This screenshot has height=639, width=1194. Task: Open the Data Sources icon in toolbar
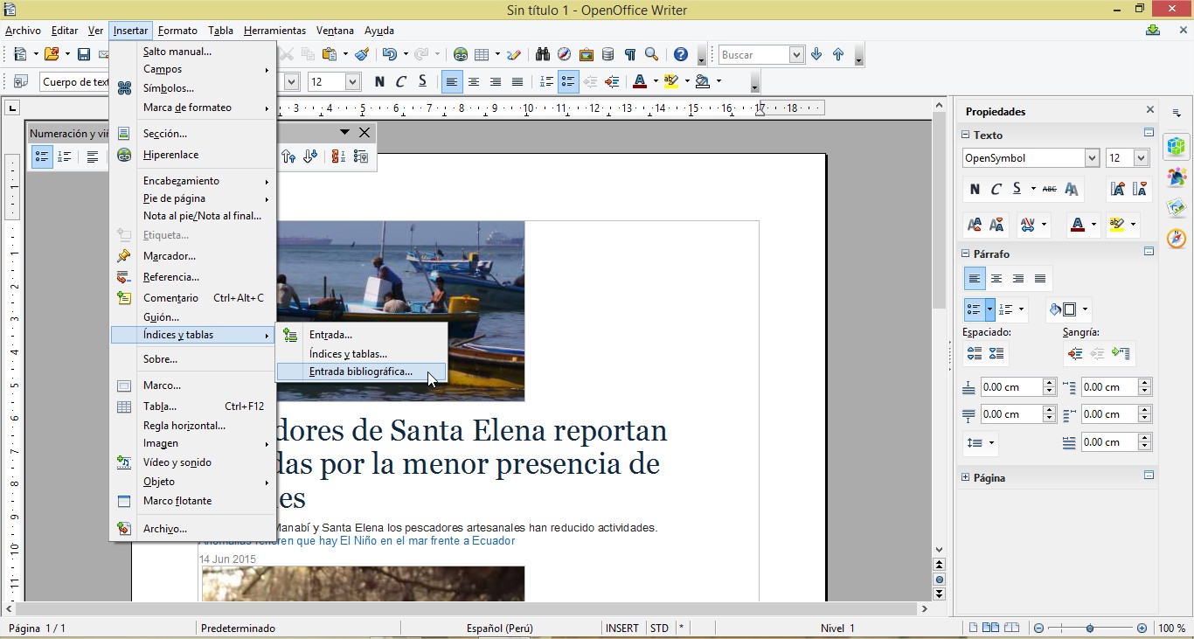(x=608, y=54)
